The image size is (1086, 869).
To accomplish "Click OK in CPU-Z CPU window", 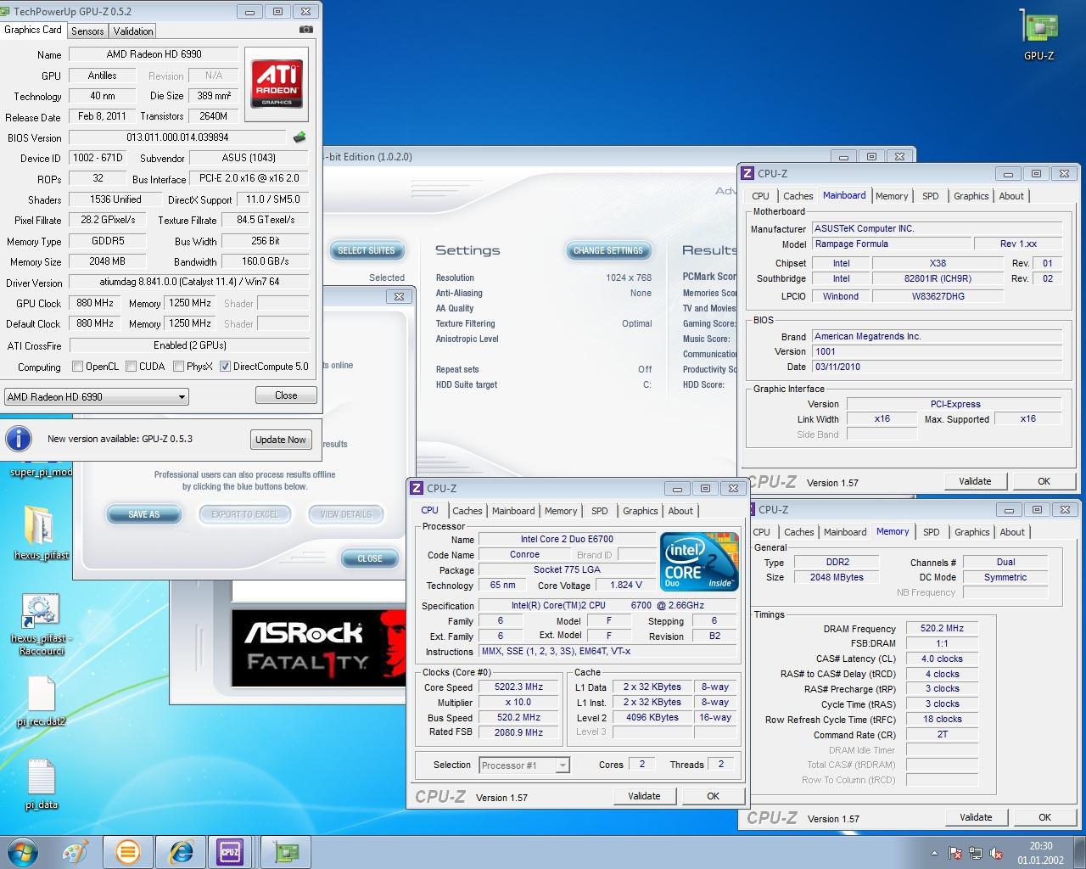I will coord(713,796).
